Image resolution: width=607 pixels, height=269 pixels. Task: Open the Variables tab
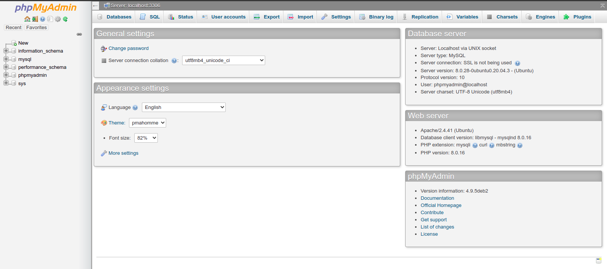point(462,17)
